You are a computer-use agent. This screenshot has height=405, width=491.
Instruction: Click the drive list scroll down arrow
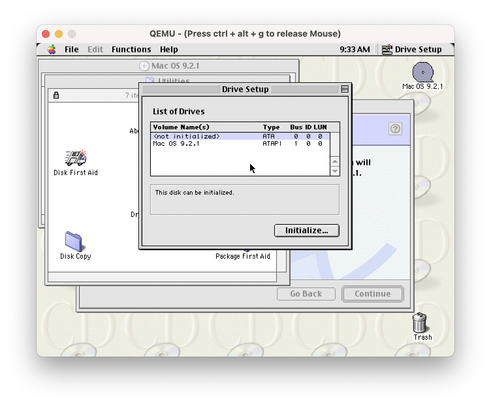pyautogui.click(x=335, y=171)
